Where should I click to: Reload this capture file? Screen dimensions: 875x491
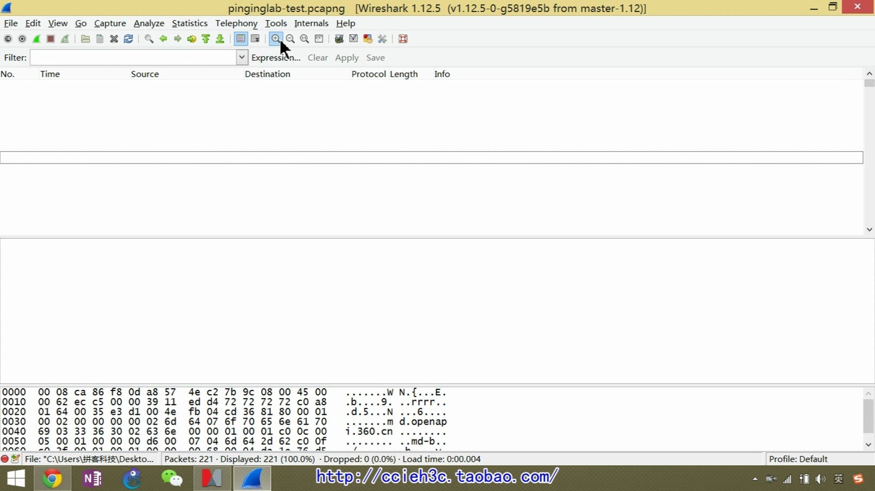click(x=129, y=39)
